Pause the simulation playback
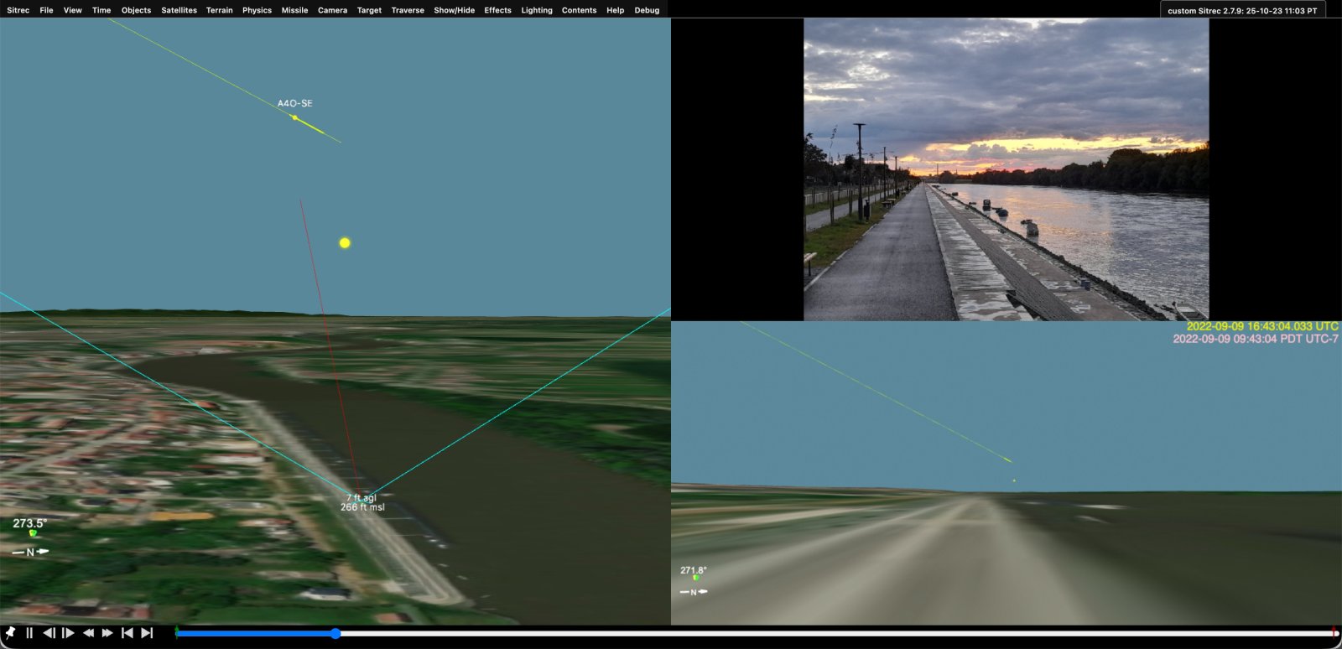Image resolution: width=1342 pixels, height=649 pixels. (29, 633)
